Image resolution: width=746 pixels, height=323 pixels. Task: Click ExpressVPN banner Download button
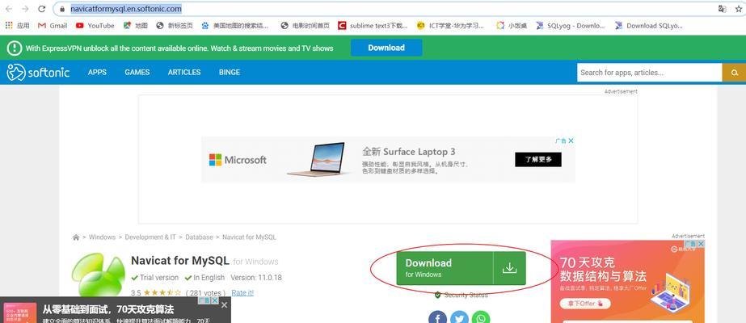point(386,48)
